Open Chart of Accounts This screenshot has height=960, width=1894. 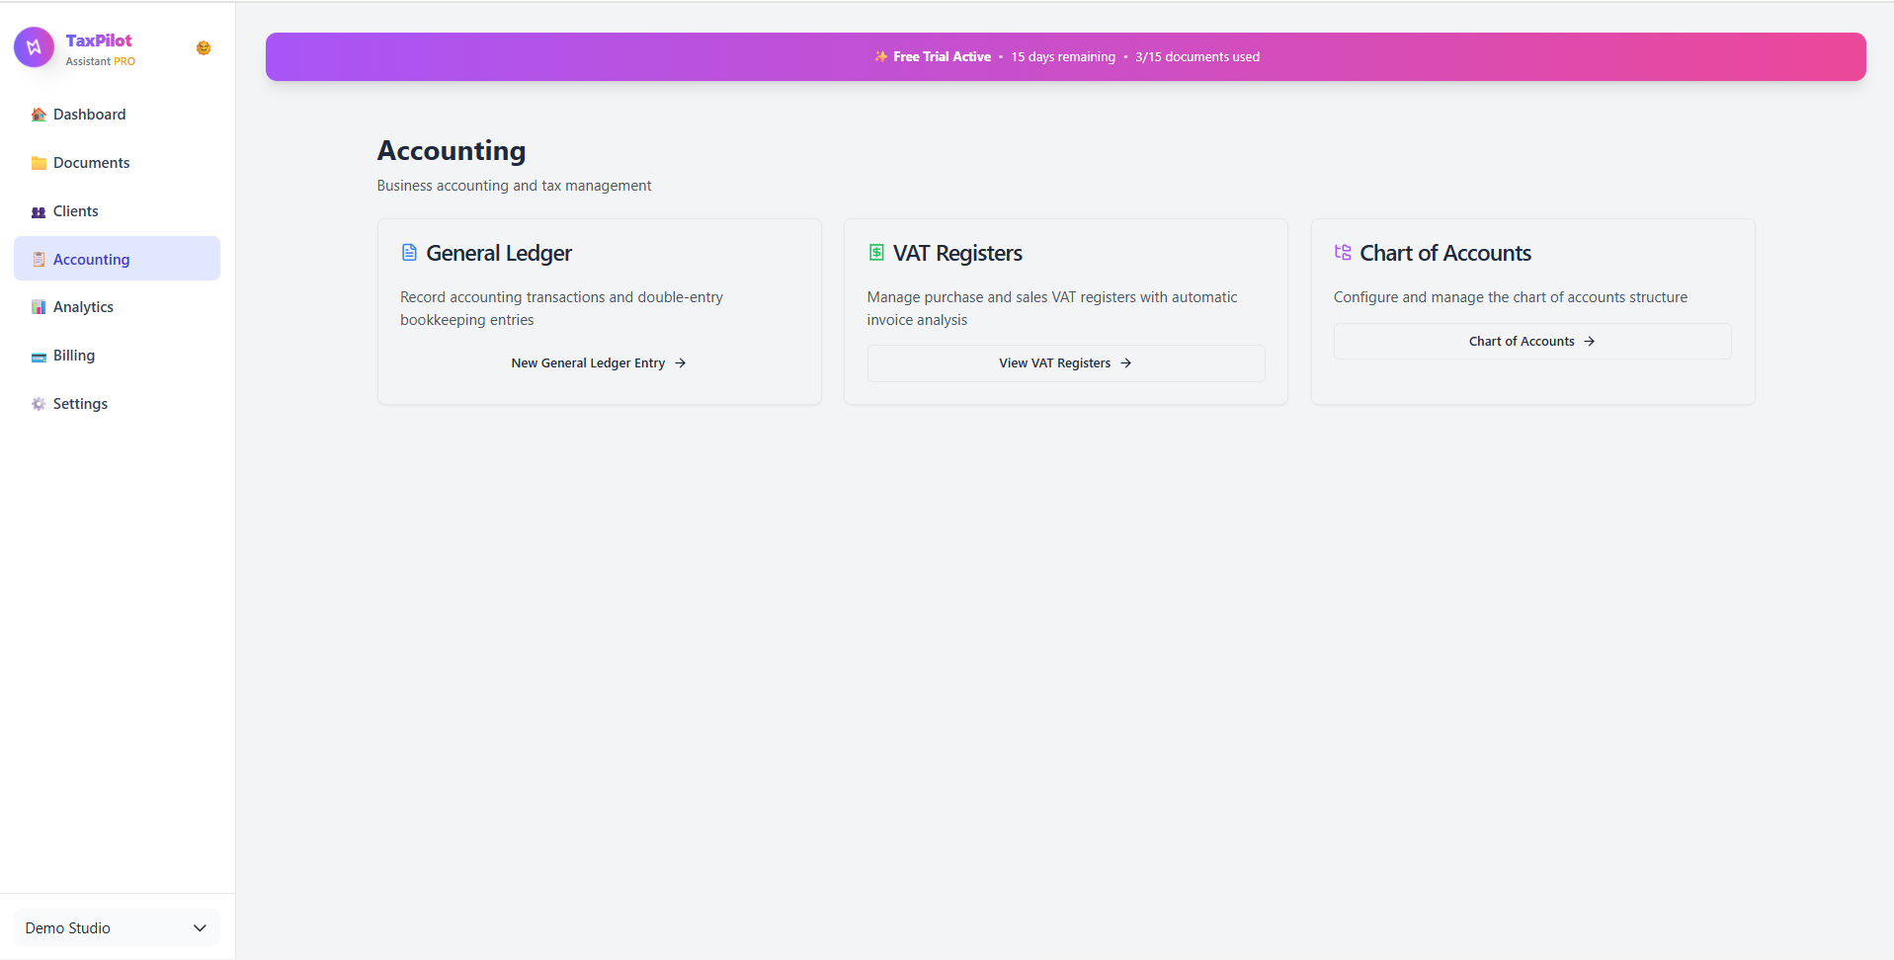pos(1531,341)
